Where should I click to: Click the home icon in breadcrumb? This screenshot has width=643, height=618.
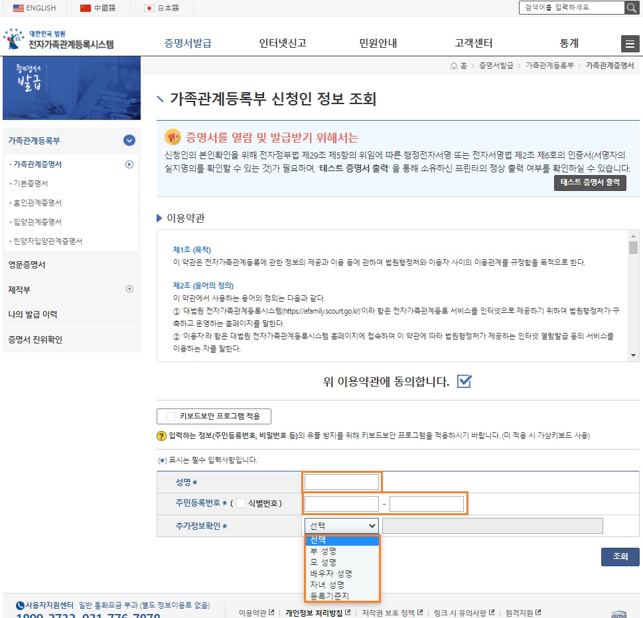pyautogui.click(x=453, y=66)
